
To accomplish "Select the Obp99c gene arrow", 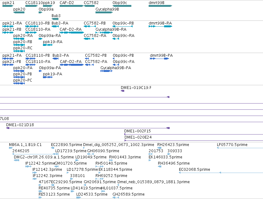I will pos(122,6).
